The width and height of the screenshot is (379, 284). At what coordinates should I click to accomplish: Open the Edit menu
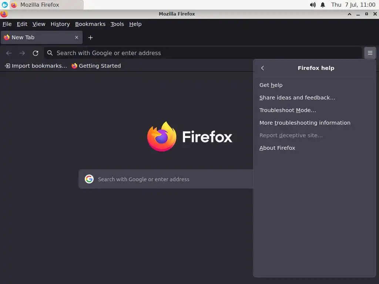click(22, 24)
